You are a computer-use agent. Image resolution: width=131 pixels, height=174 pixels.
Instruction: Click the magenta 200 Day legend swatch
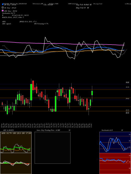(x=3, y=11)
